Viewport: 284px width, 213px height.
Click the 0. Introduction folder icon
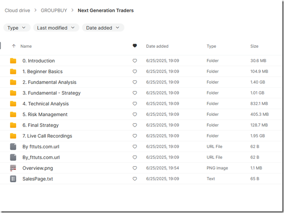tap(13, 61)
